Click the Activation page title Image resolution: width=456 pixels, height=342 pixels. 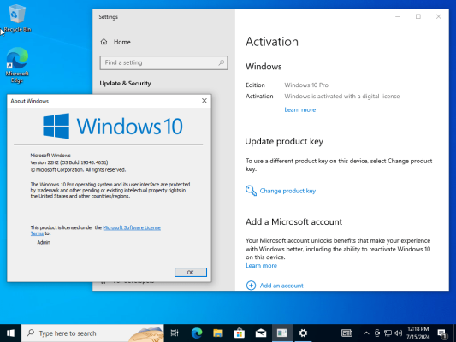click(272, 42)
